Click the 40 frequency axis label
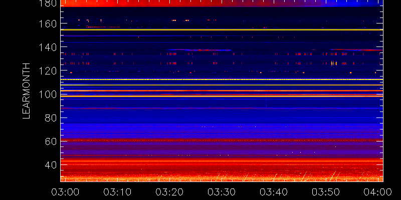This screenshot has height=200, width=401. click(51, 165)
